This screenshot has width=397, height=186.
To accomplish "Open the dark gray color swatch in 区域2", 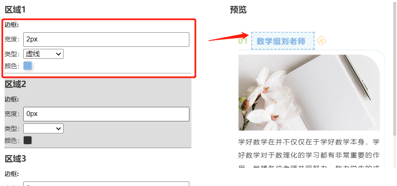I will 27,140.
